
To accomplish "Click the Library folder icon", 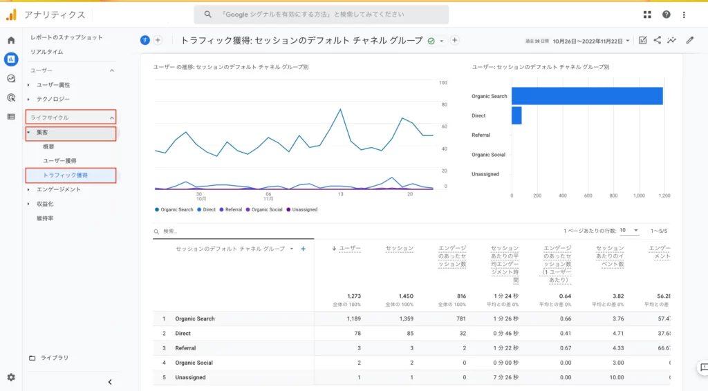I will click(x=32, y=358).
